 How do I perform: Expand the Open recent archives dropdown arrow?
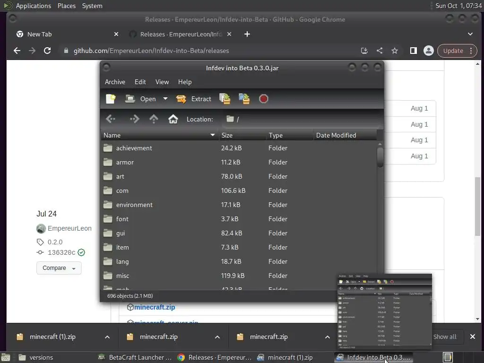coord(165,99)
